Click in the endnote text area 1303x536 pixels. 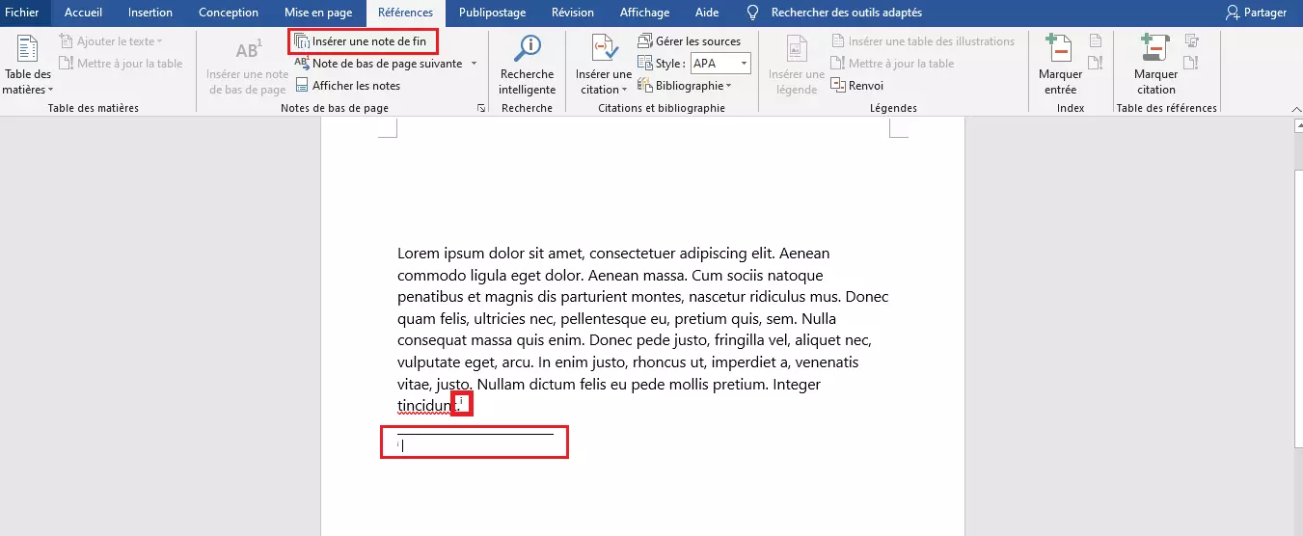(475, 445)
